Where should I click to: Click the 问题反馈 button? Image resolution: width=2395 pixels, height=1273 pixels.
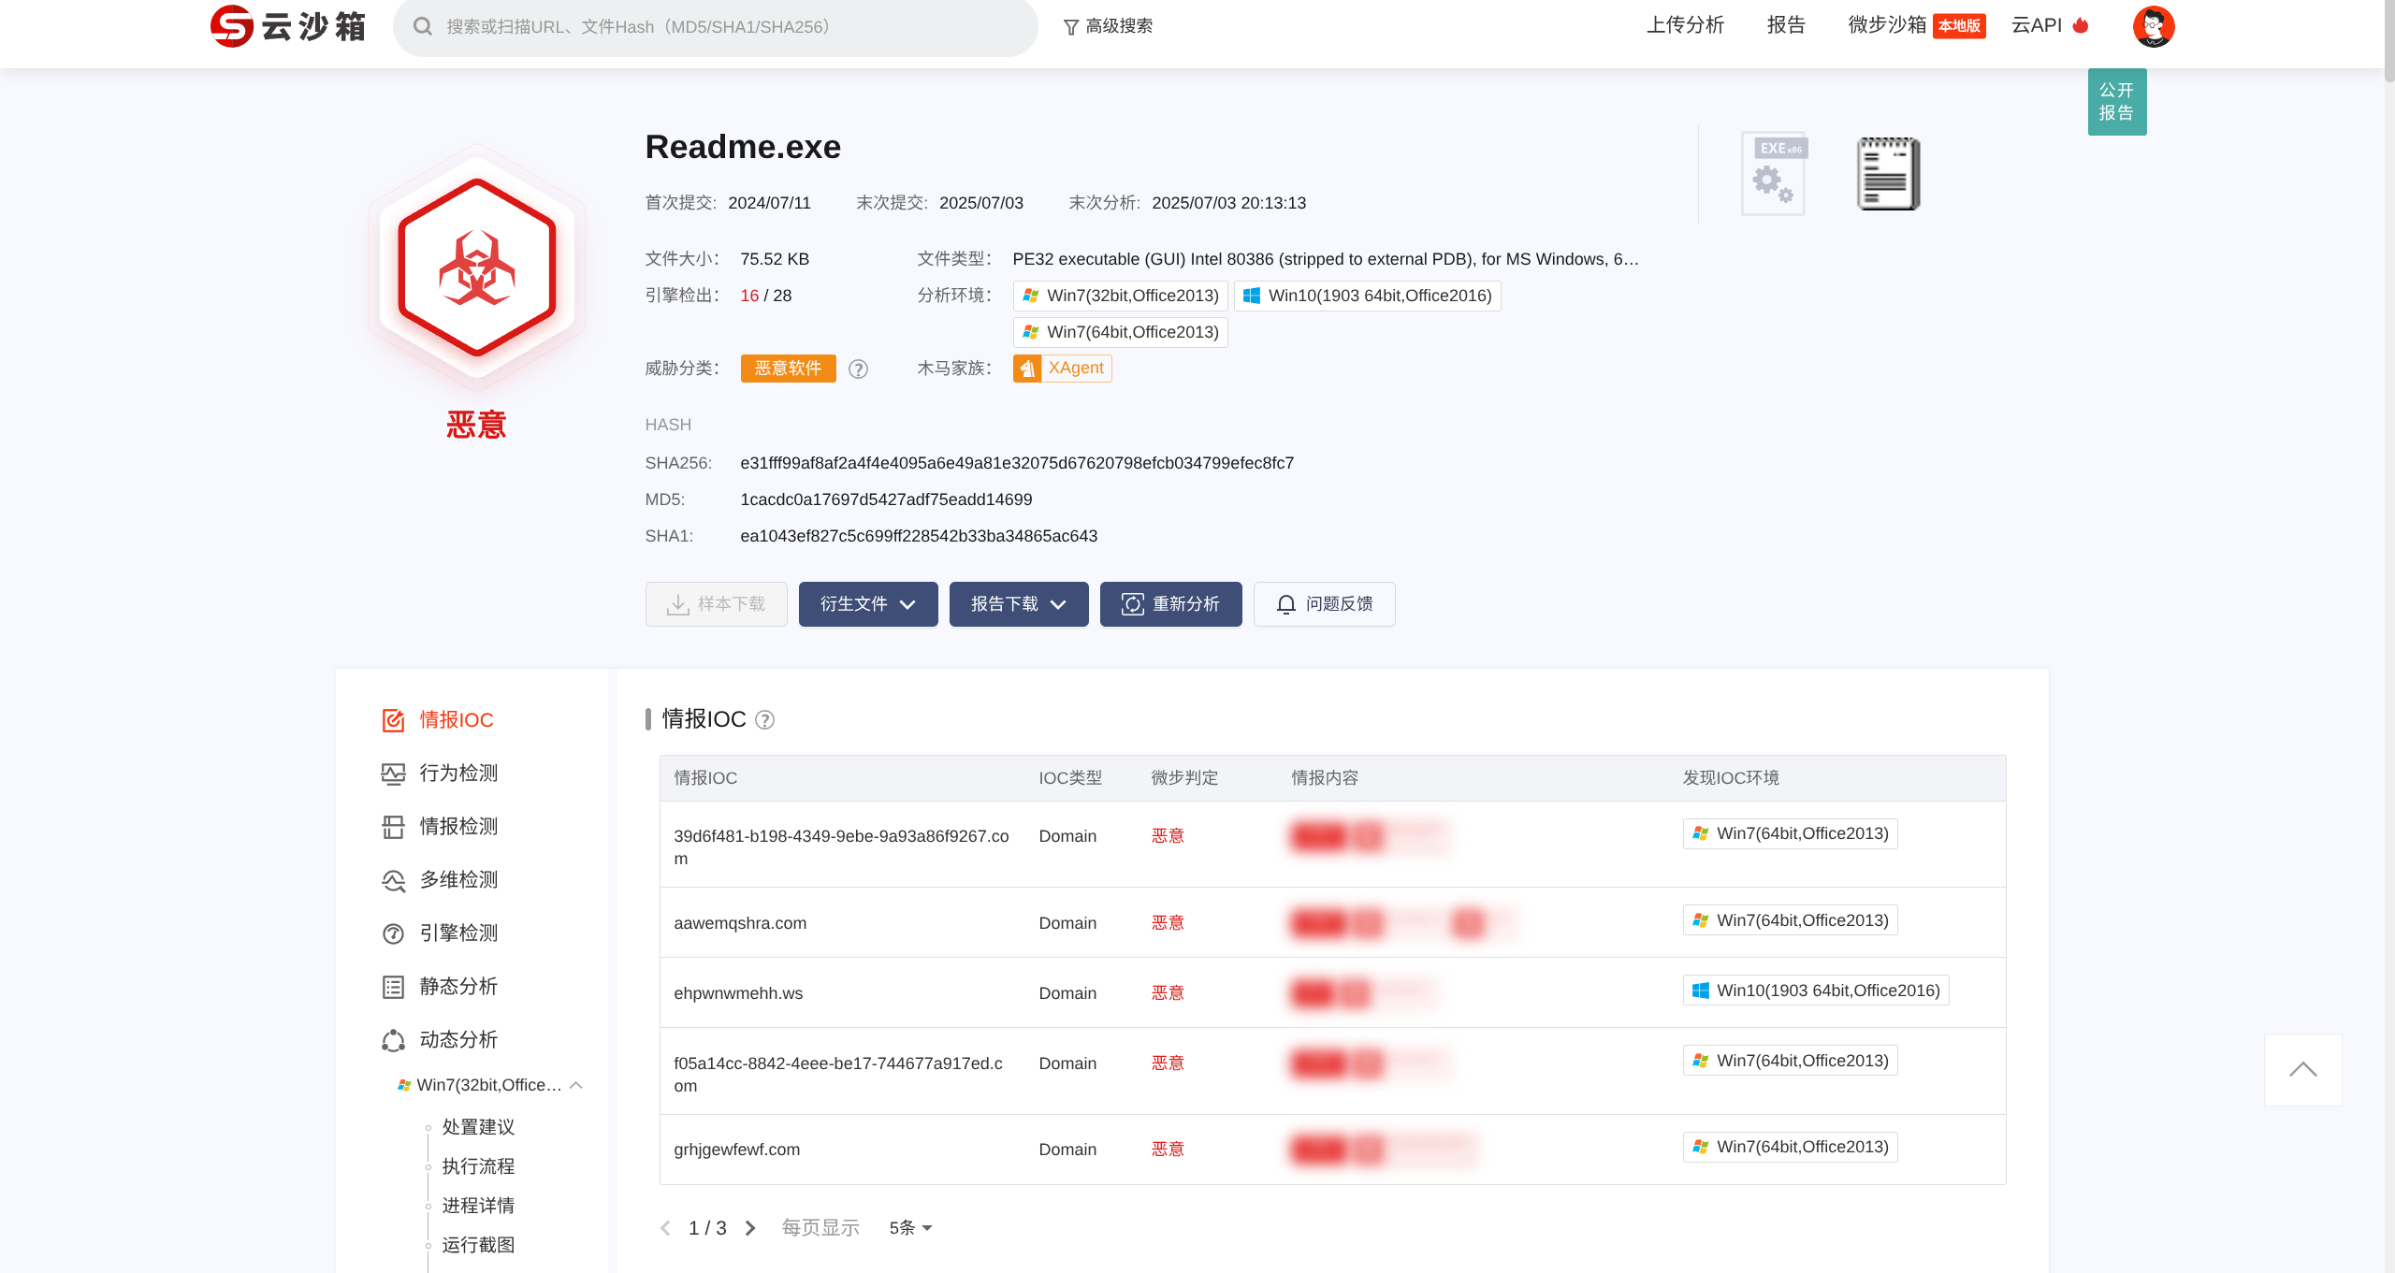point(1324,604)
